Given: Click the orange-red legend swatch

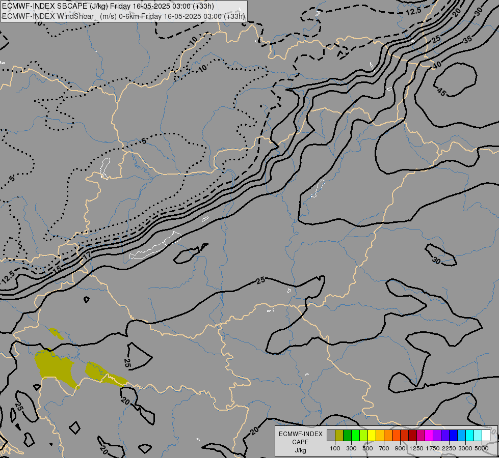Looking at the screenshot, I should tap(396, 435).
